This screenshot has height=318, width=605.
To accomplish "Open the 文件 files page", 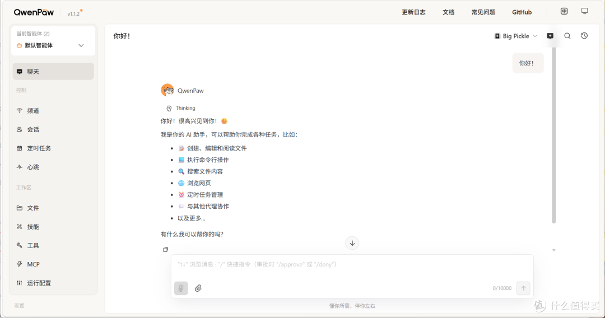I will click(x=53, y=208).
